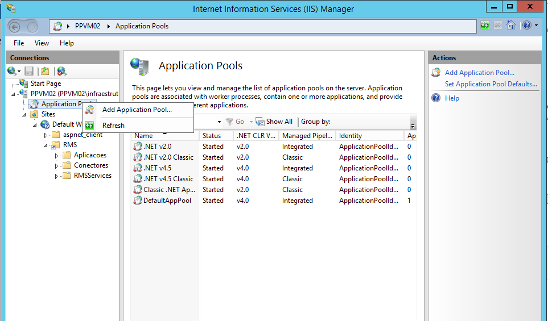
Task: Click the DefaultAppPool icon in the list
Action: (137, 201)
